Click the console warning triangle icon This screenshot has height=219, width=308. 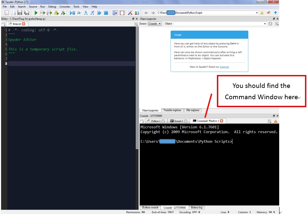(x=276, y=121)
